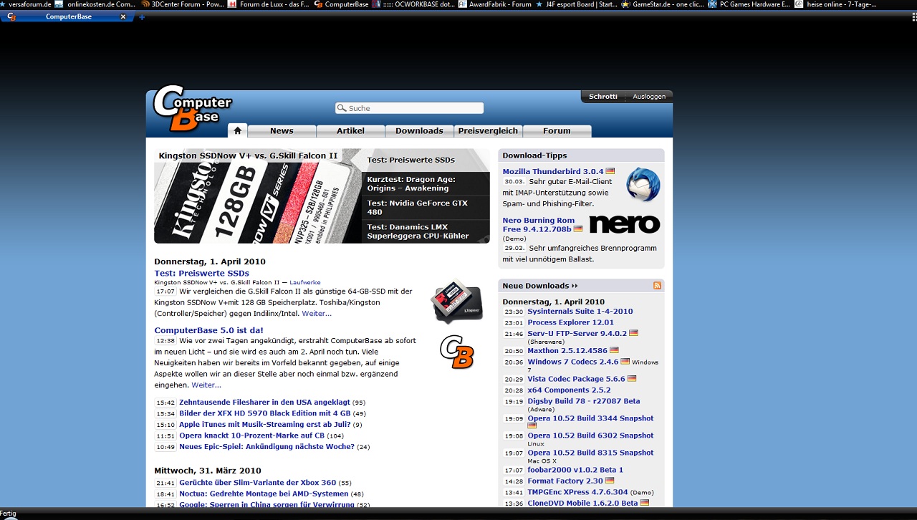Open the Artikel navigation tab
Viewport: 917px width, 520px height.
(351, 131)
